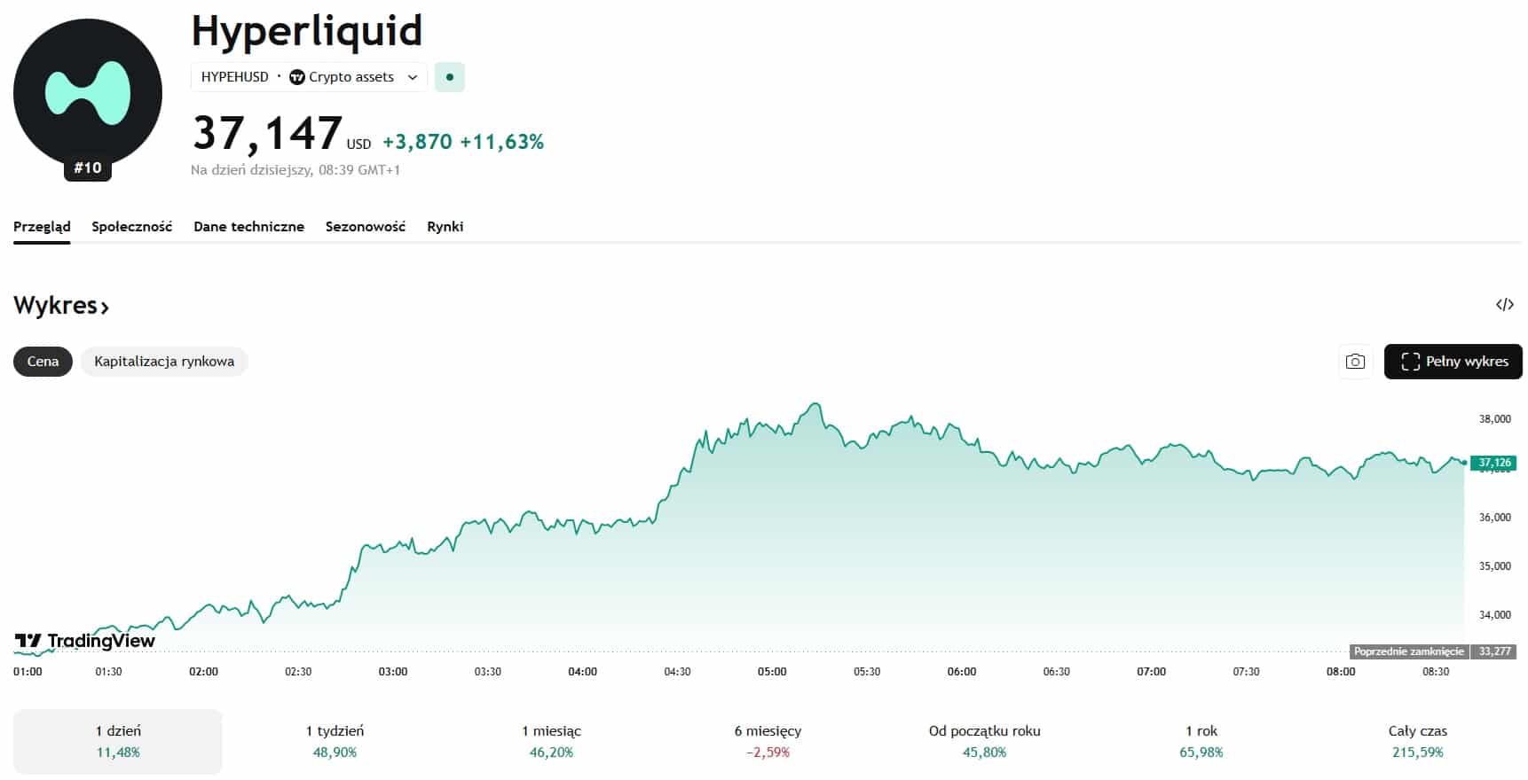Open the Wykres section chevron
The width and height of the screenshot is (1528, 780).
point(105,308)
